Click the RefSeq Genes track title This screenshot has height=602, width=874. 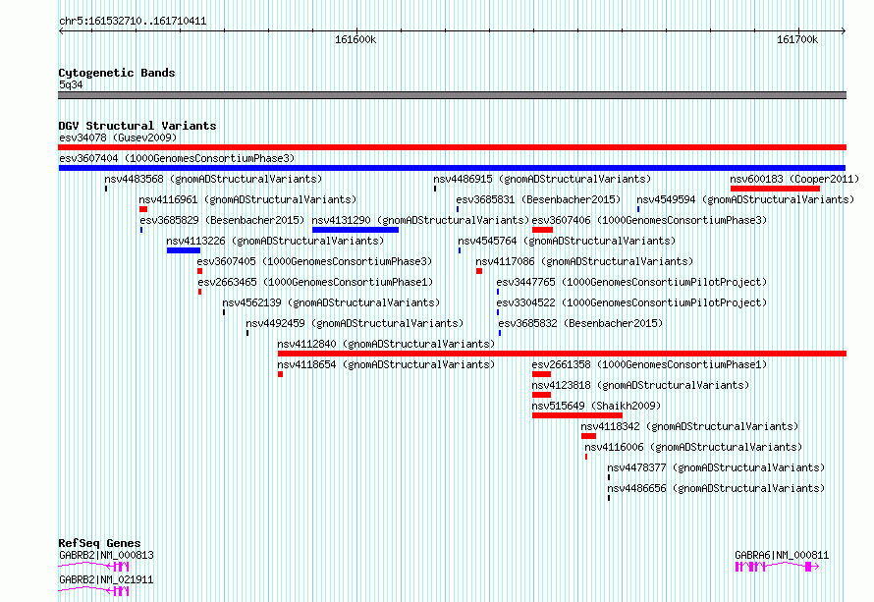[99, 543]
